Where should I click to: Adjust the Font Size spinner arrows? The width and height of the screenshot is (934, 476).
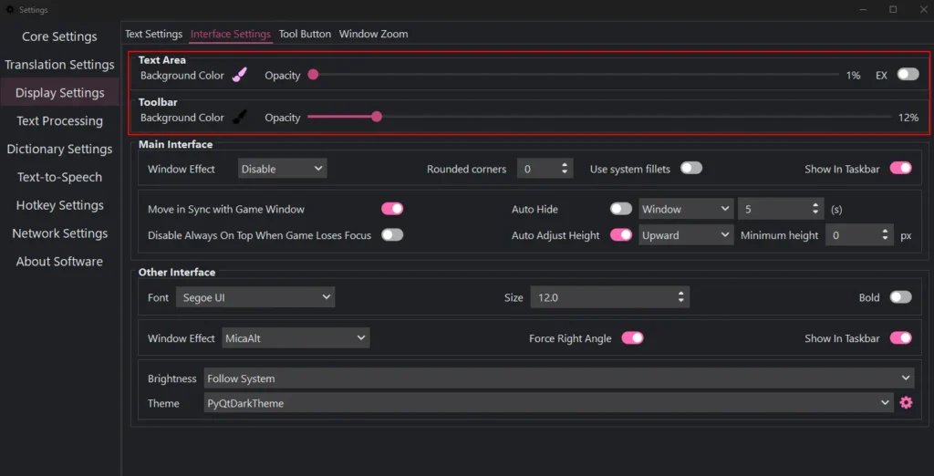680,297
